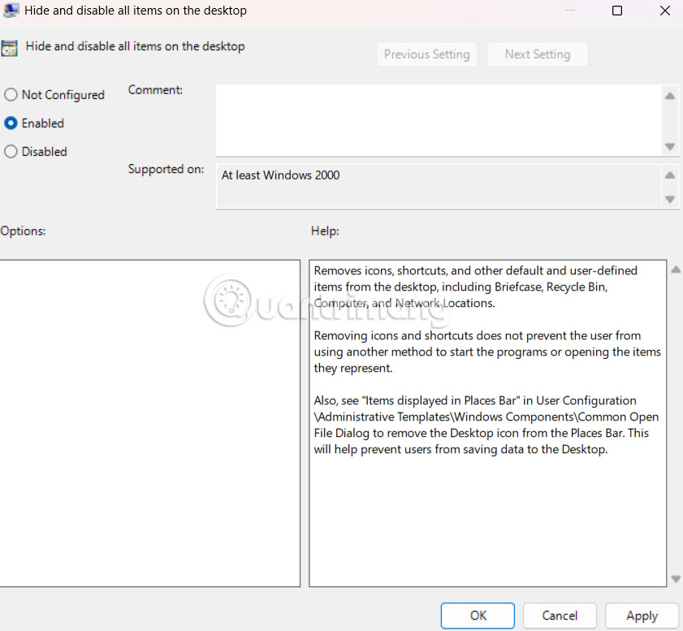683x631 pixels.
Task: Select the Not Configured option
Action: pos(11,94)
